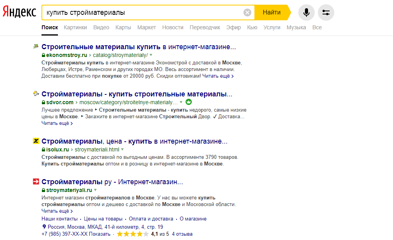Click the sdvor.com domain link
Screen dimensions: 393x240
point(59,102)
